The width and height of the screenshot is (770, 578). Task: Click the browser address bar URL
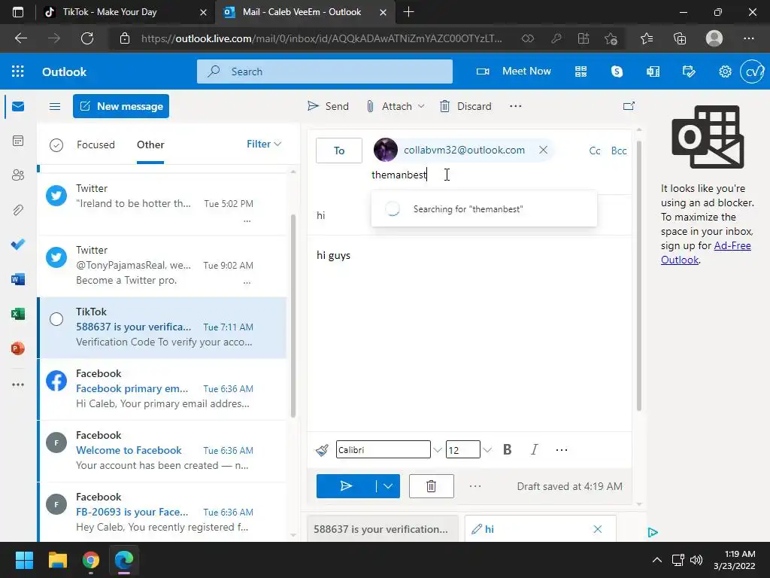click(x=322, y=38)
